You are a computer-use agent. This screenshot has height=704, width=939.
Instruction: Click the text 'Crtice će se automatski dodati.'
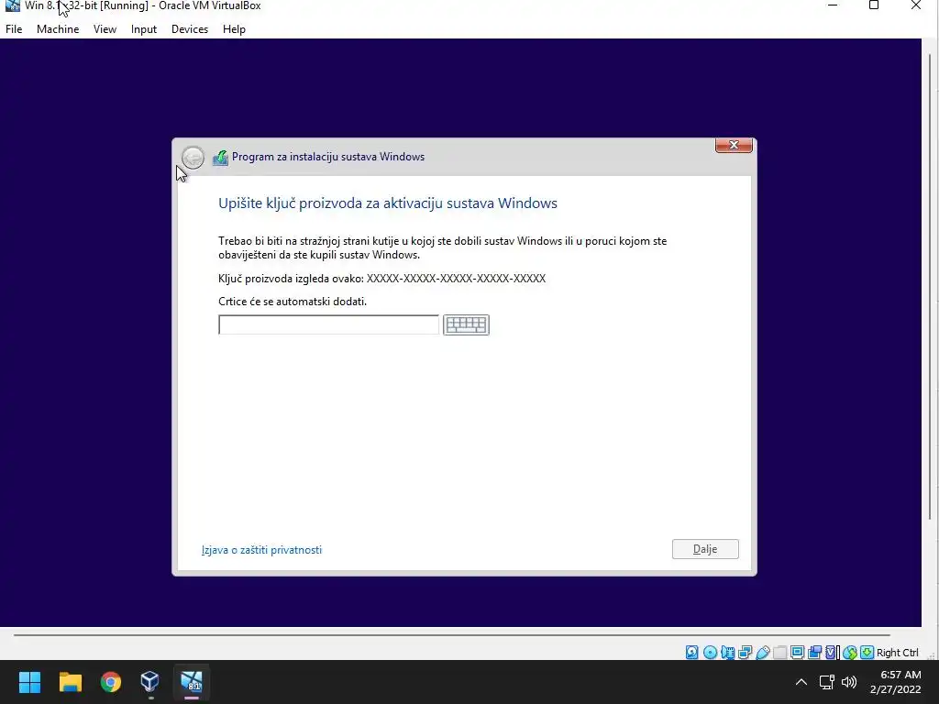click(x=293, y=301)
